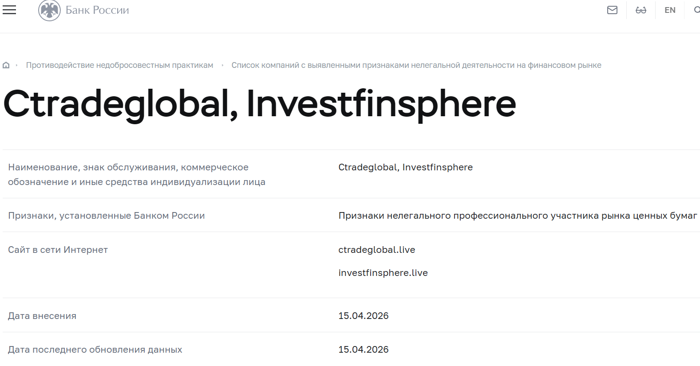
Task: Click the date 15.04.2026 in last update row
Action: click(x=364, y=350)
